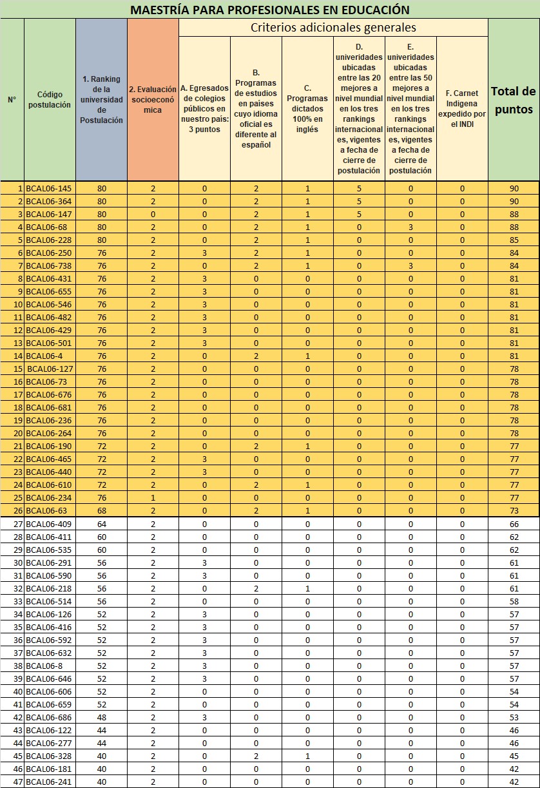540x788 pixels.
Task: Click code cell BCAL06-8
Action: 50,666
